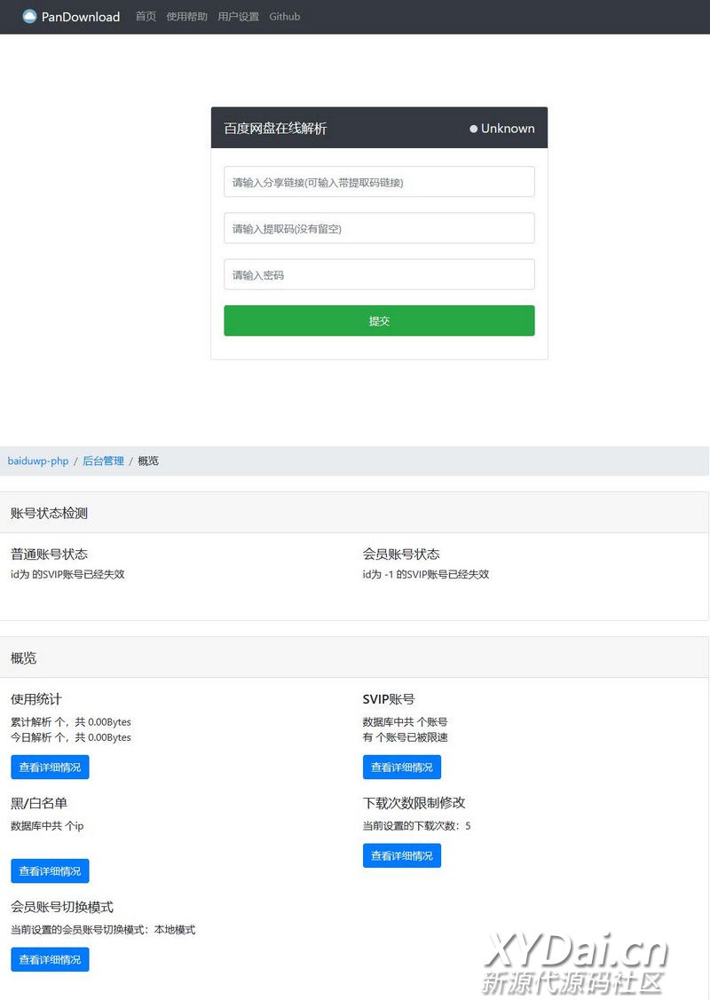View details under 下载次数限制修改 section
This screenshot has width=710, height=1000.
pyautogui.click(x=401, y=856)
